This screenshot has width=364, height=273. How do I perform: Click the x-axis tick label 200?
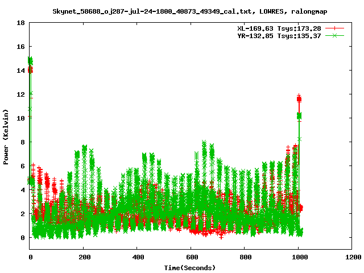(x=85, y=257)
